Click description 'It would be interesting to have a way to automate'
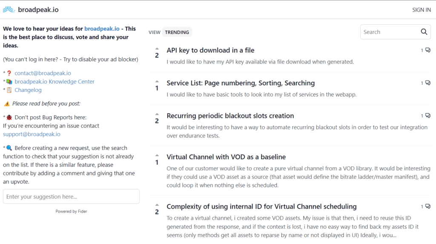The height and width of the screenshot is (244, 436). point(297,131)
